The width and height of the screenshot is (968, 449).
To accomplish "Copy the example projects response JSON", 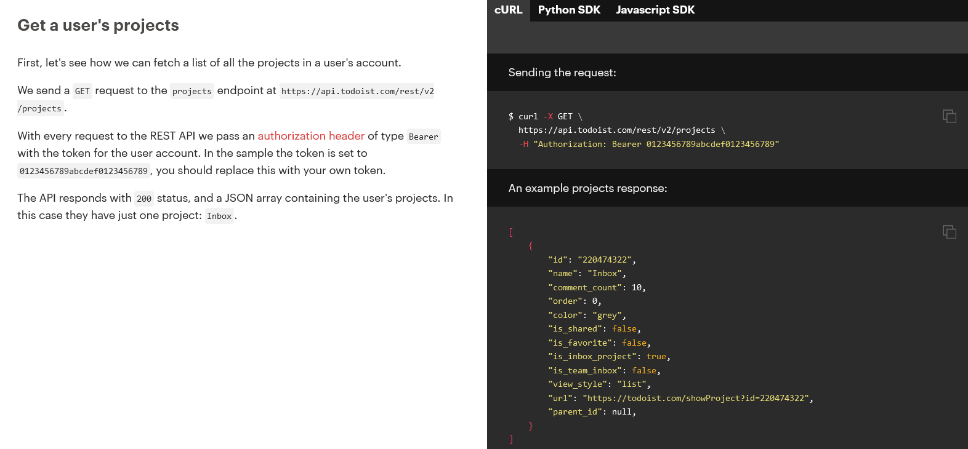I will click(x=949, y=232).
